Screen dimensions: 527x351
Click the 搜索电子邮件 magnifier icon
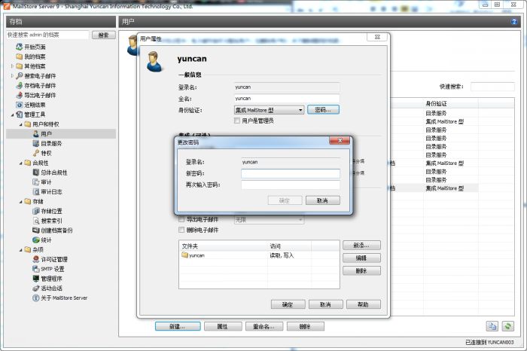20,75
